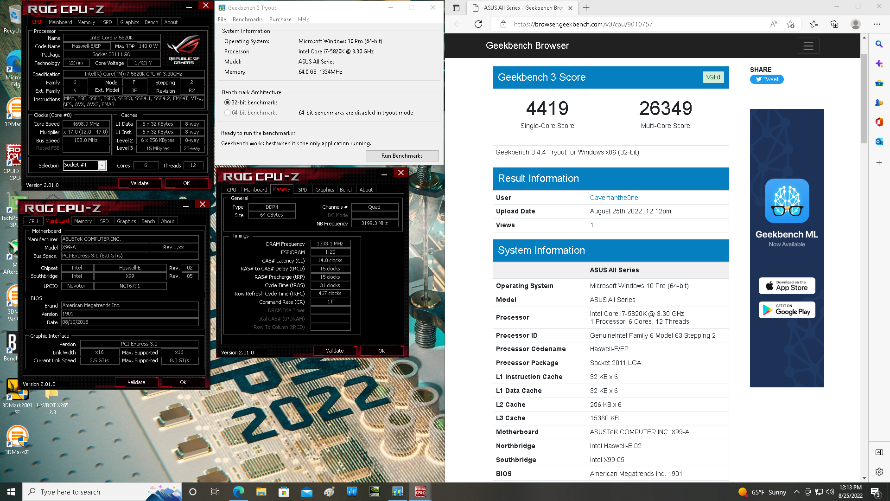
Task: Switch to Memory tab in top CPU-Z window
Action: 86,22
